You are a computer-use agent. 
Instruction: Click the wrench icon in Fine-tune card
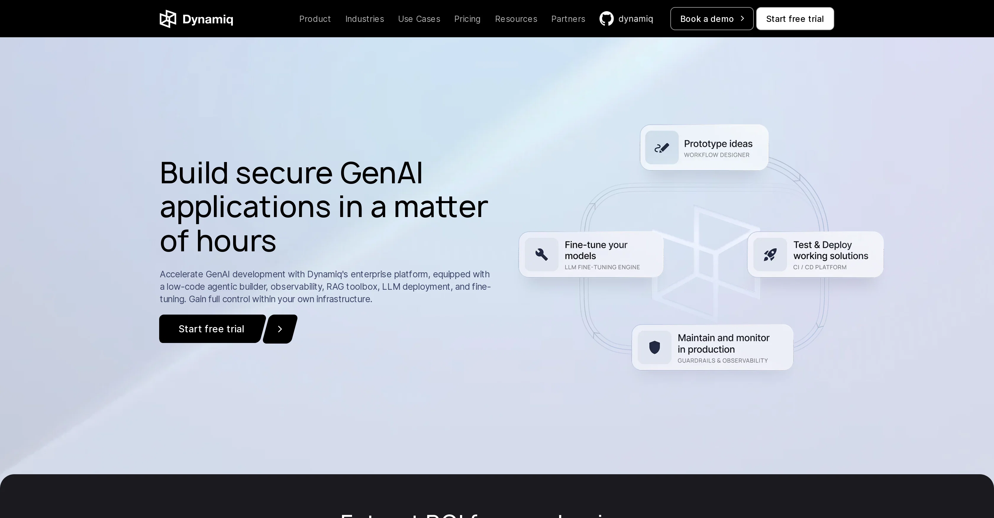pos(541,255)
